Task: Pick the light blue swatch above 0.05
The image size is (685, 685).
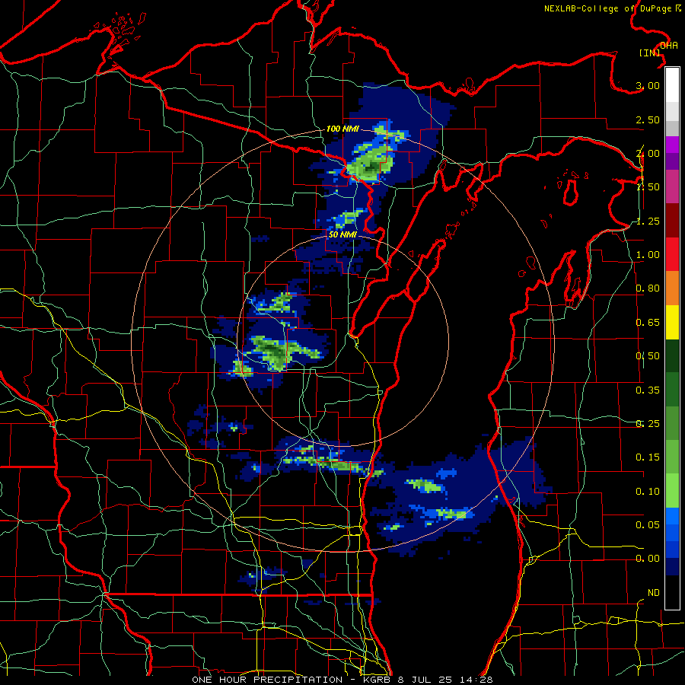Action: click(x=672, y=516)
